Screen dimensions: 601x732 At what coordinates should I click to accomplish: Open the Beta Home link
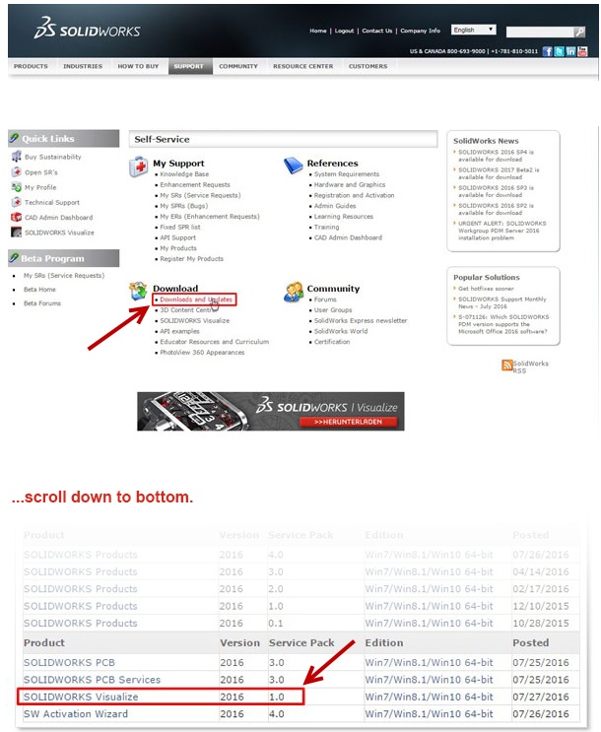[39, 290]
